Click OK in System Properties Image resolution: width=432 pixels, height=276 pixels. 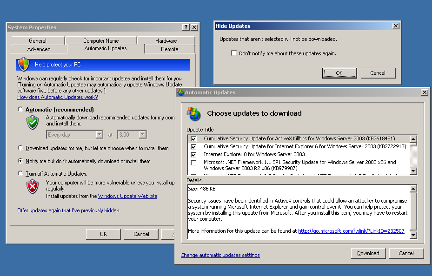click(103, 234)
